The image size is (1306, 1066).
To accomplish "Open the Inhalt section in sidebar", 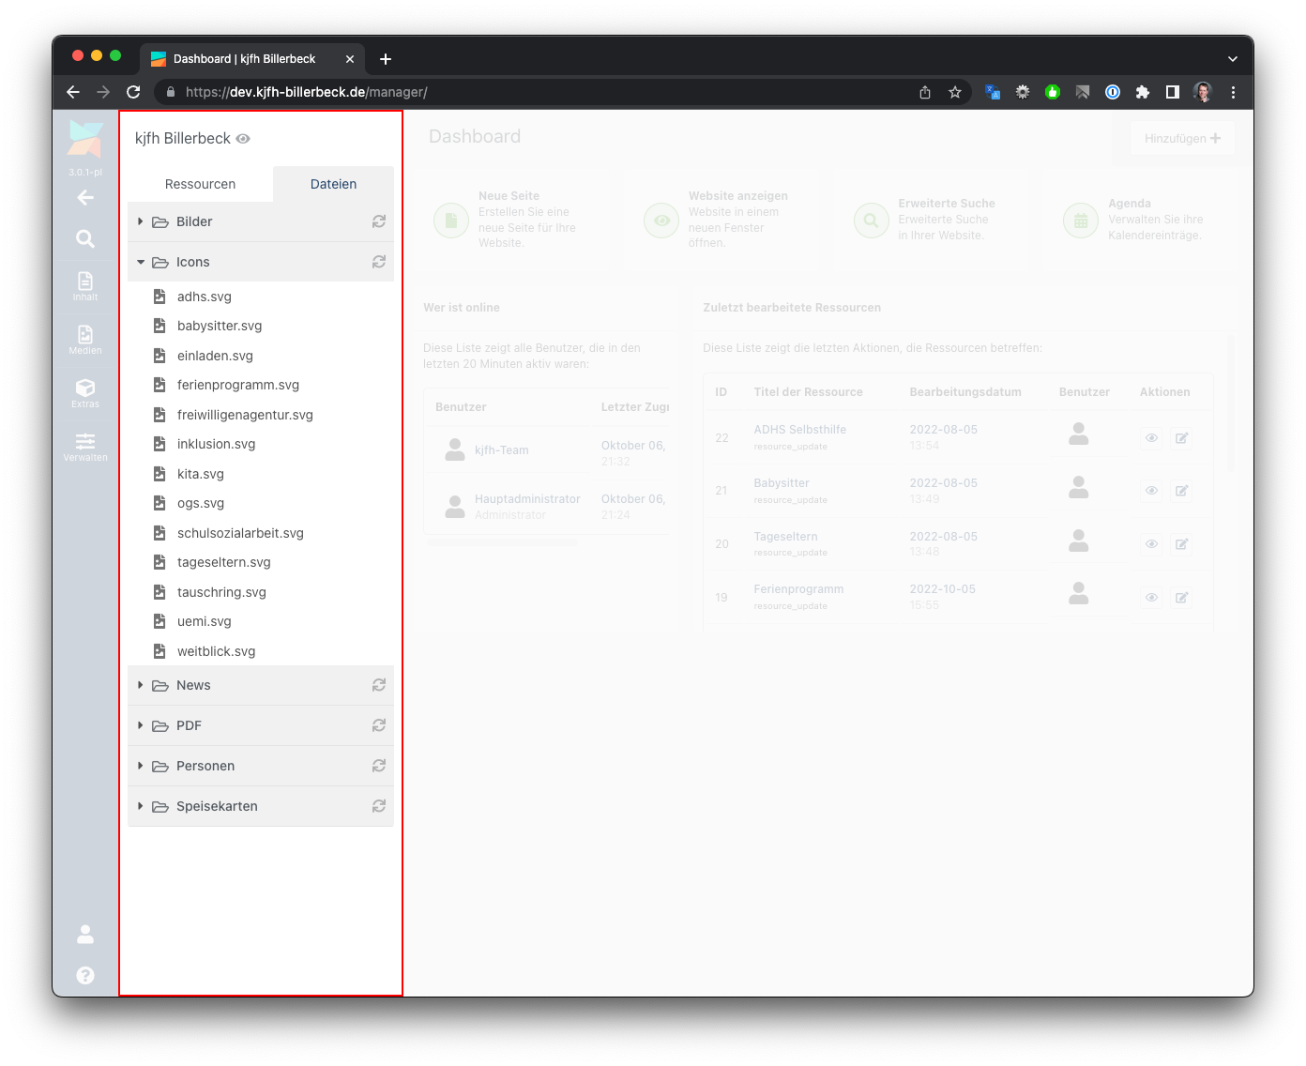I will [85, 285].
